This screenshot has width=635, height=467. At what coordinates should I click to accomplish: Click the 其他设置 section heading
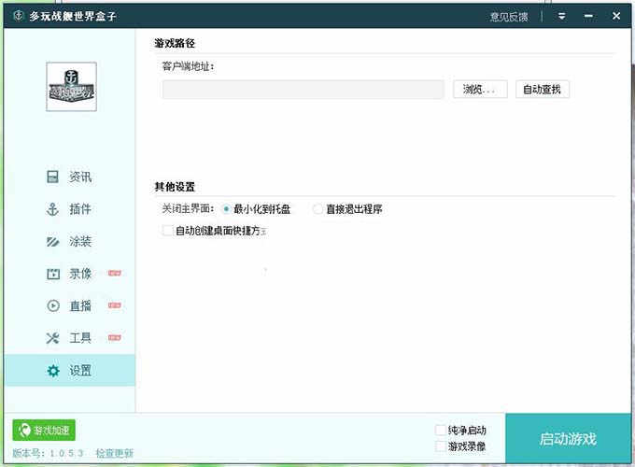pyautogui.click(x=175, y=187)
